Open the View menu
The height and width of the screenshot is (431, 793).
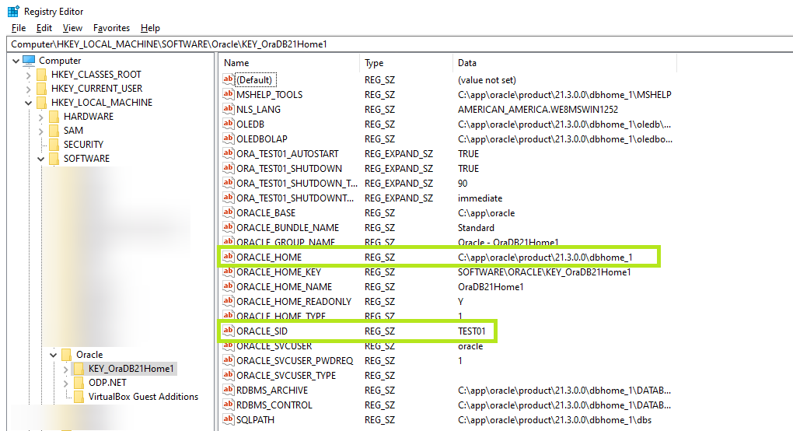tap(72, 28)
